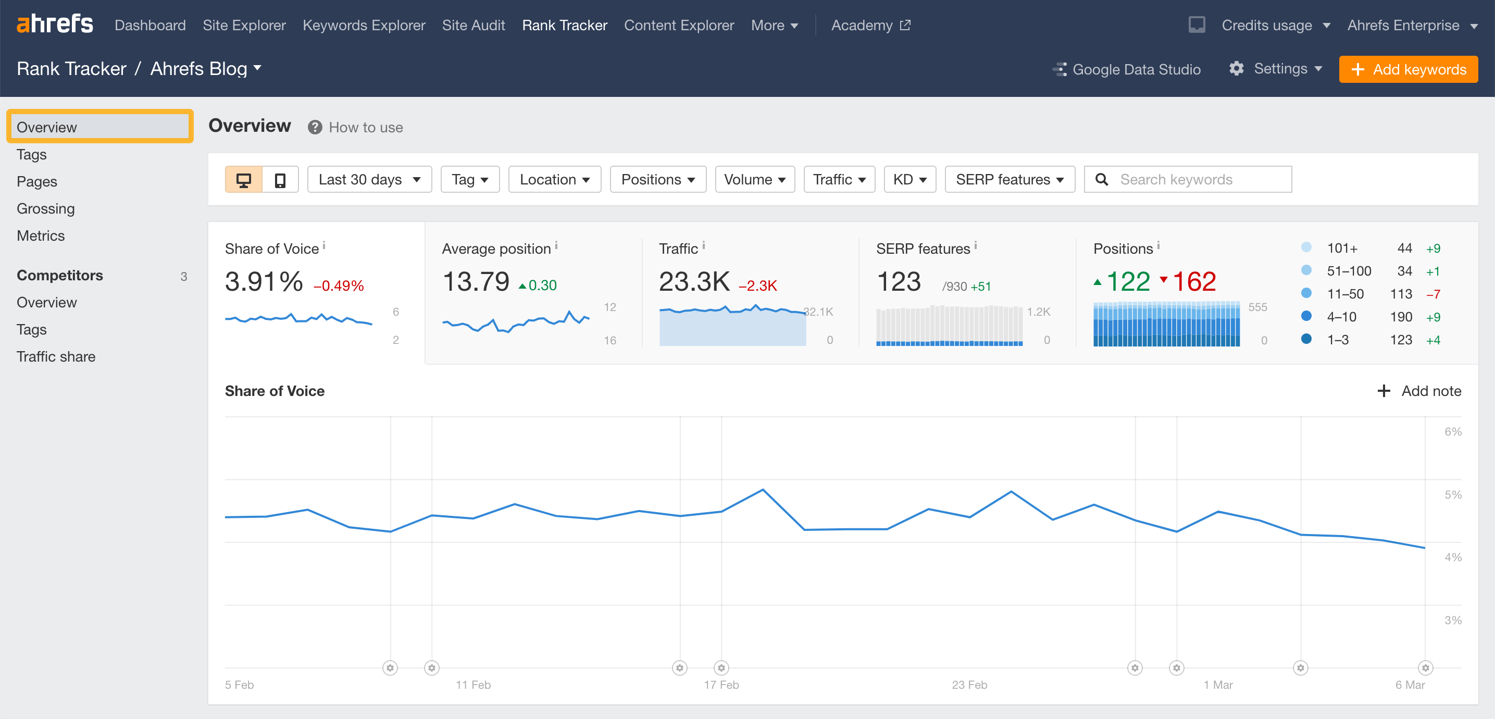Toggle the 1–3 positions legend dot
The height and width of the screenshot is (719, 1495).
click(x=1306, y=340)
